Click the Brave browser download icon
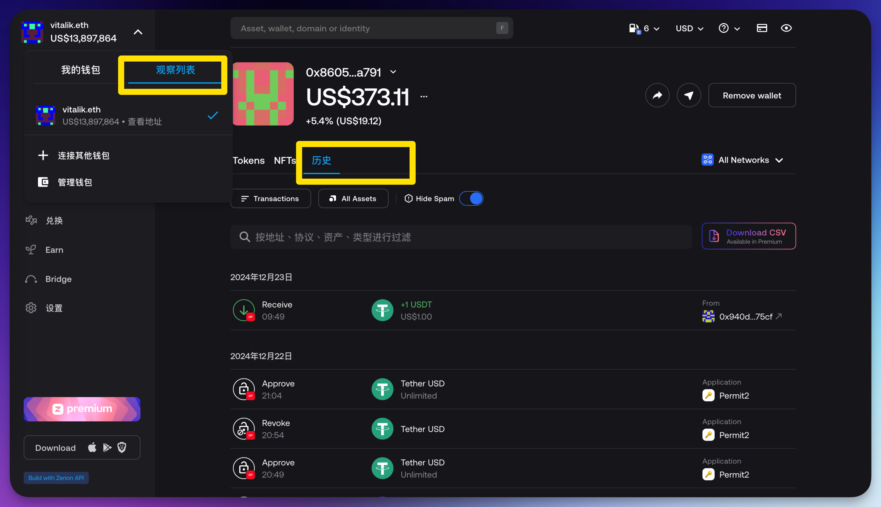Viewport: 881px width, 507px height. click(122, 447)
